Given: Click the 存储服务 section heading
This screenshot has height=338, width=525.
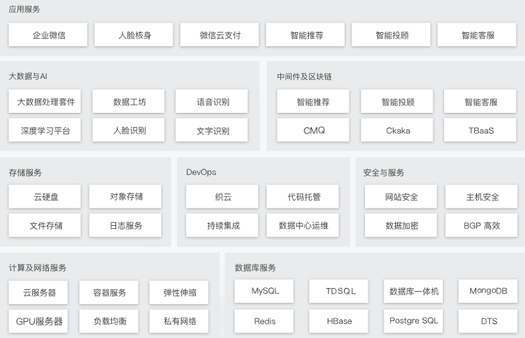Looking at the screenshot, I should pos(25,173).
